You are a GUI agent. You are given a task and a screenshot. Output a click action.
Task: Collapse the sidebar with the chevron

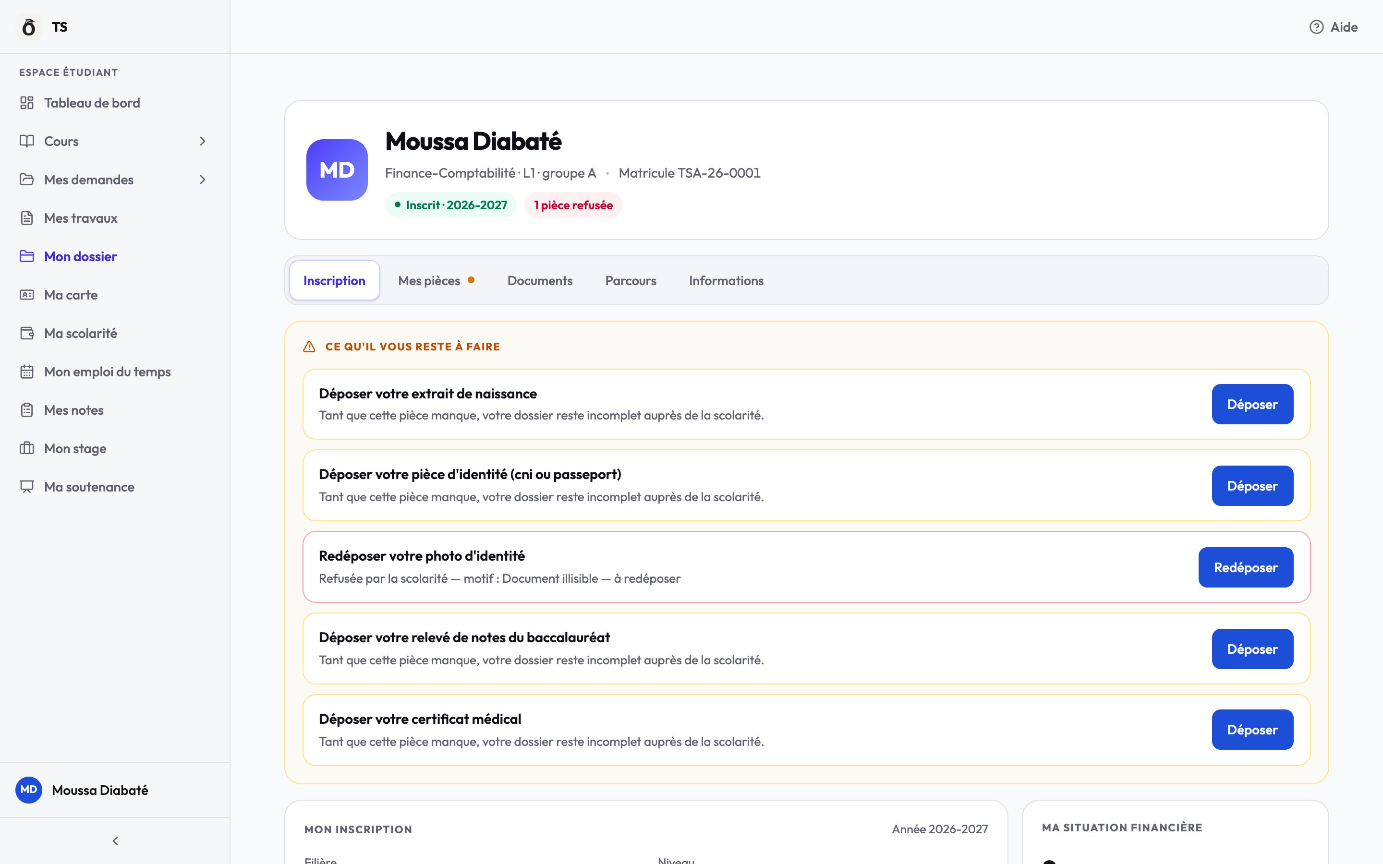[x=115, y=840]
